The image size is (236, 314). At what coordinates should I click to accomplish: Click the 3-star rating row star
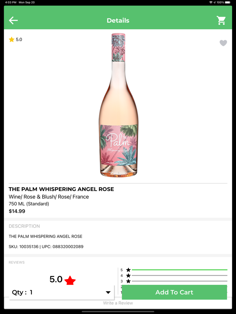128,281
